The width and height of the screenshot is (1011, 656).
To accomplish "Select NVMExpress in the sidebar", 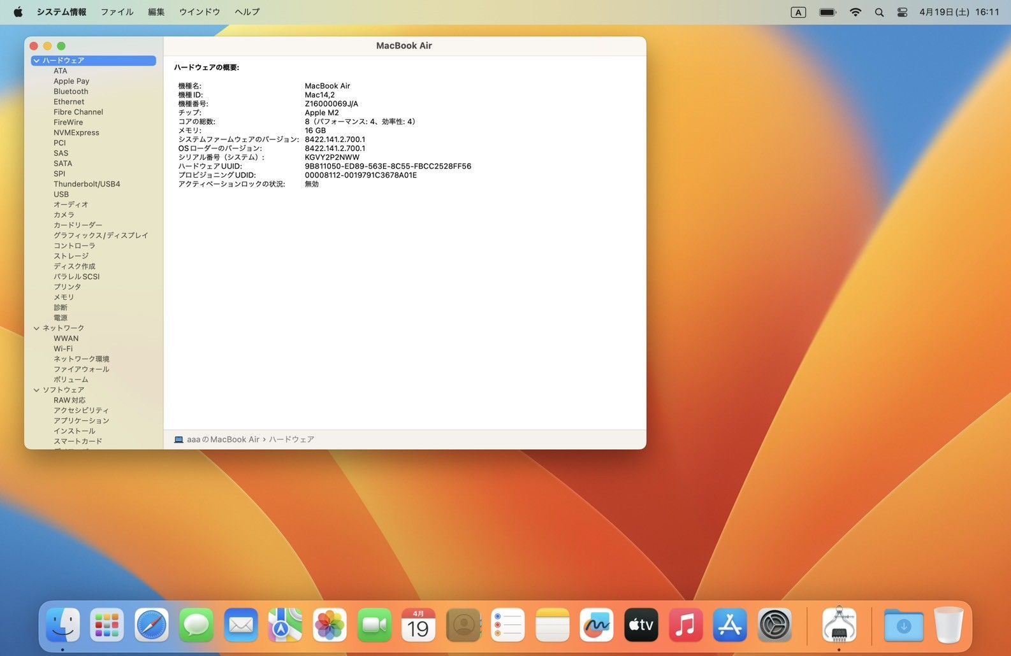I will (x=76, y=132).
